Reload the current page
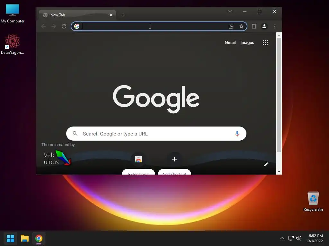Screen dimensions: 329x246 pos(64,26)
